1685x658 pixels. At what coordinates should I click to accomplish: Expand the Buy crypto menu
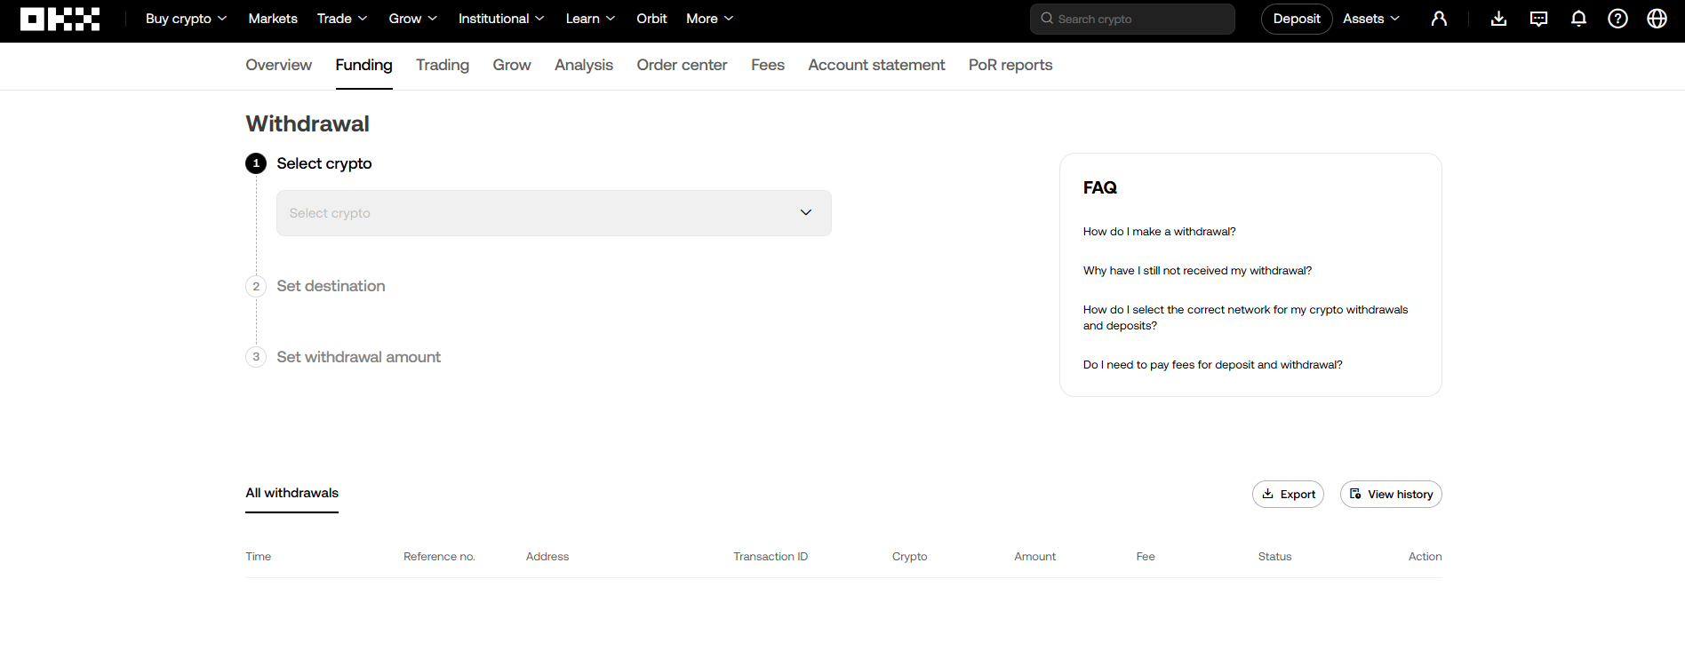186,19
